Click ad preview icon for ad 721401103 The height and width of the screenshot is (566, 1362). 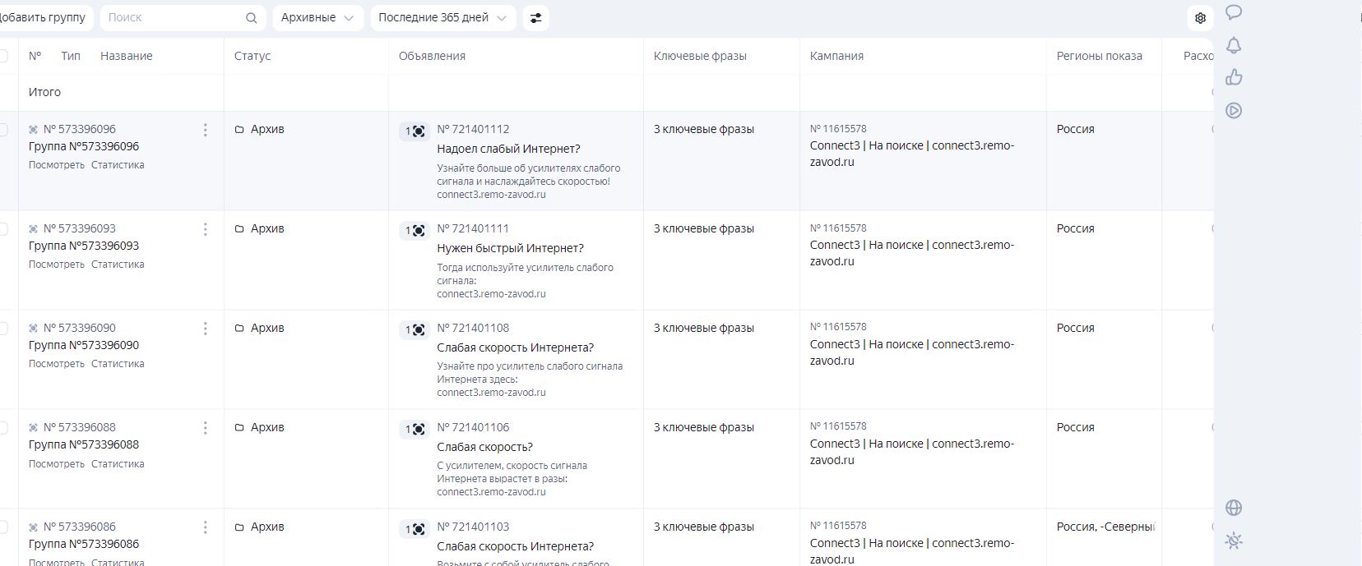(x=415, y=529)
